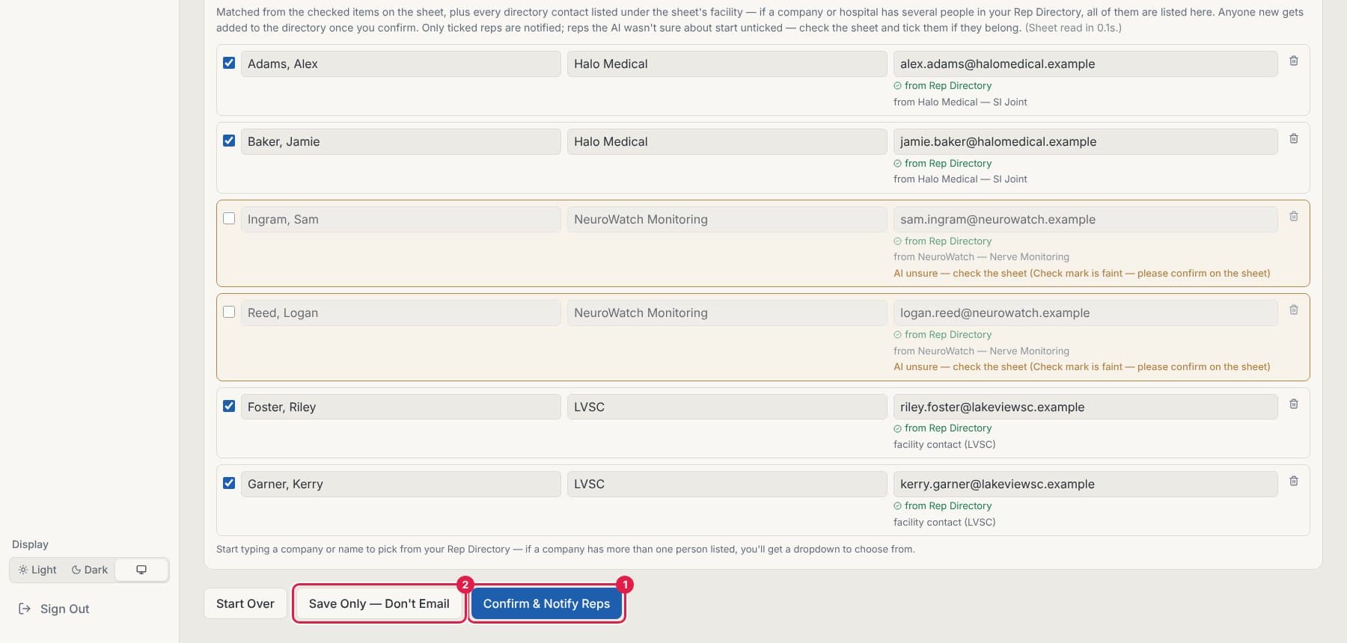Click 'from Halo Medical — SI Joint' under Baker
Screen dimensions: 1347x643
960,179
